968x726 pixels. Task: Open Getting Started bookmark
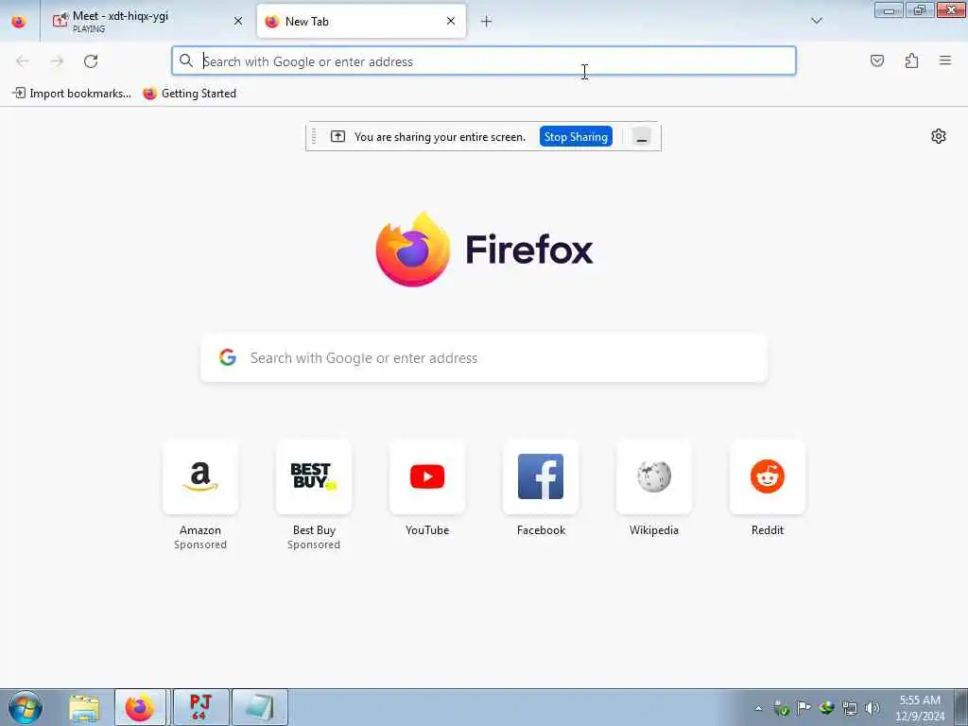pyautogui.click(x=189, y=94)
